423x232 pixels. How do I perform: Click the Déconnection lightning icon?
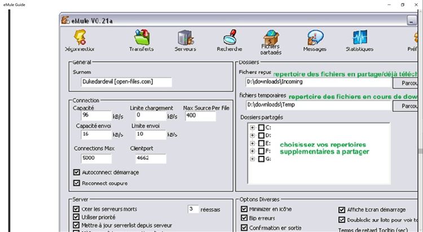(80, 37)
